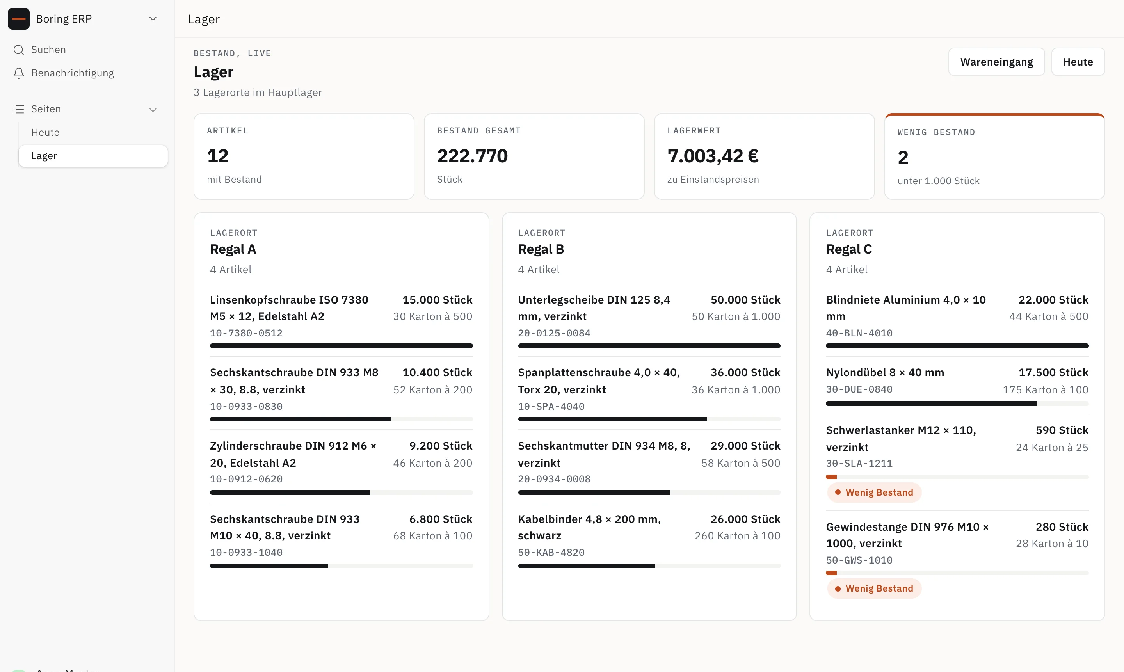This screenshot has height=672, width=1124.
Task: Click the 590 Stück quantity
Action: pyautogui.click(x=1062, y=430)
